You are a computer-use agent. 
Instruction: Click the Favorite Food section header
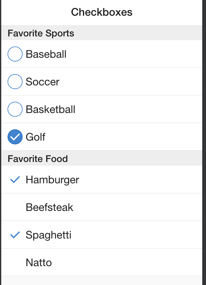tap(102, 159)
